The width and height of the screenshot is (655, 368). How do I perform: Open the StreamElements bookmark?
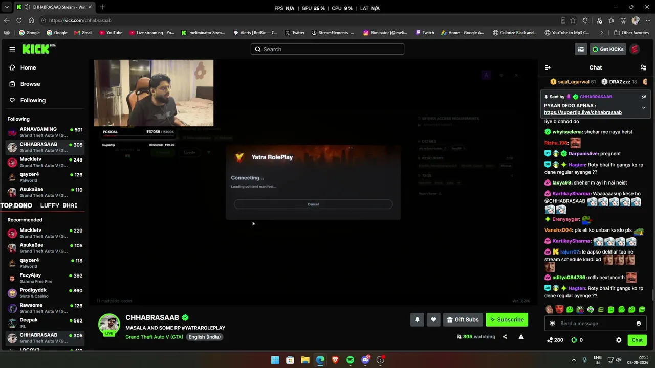pyautogui.click(x=333, y=33)
